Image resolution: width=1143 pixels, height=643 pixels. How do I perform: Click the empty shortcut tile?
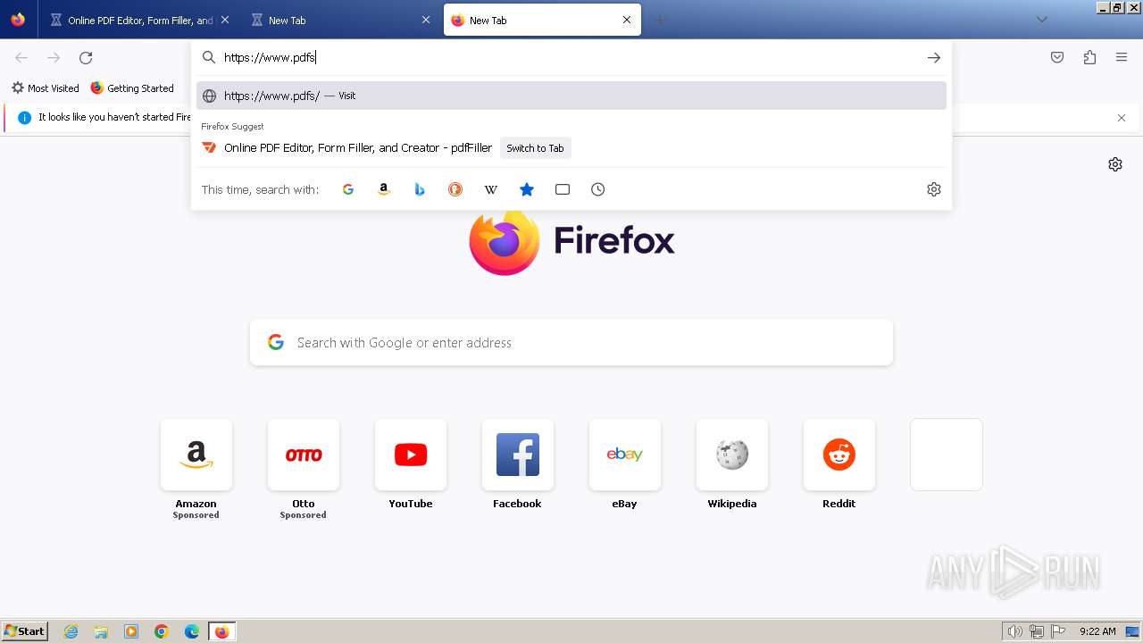947,455
